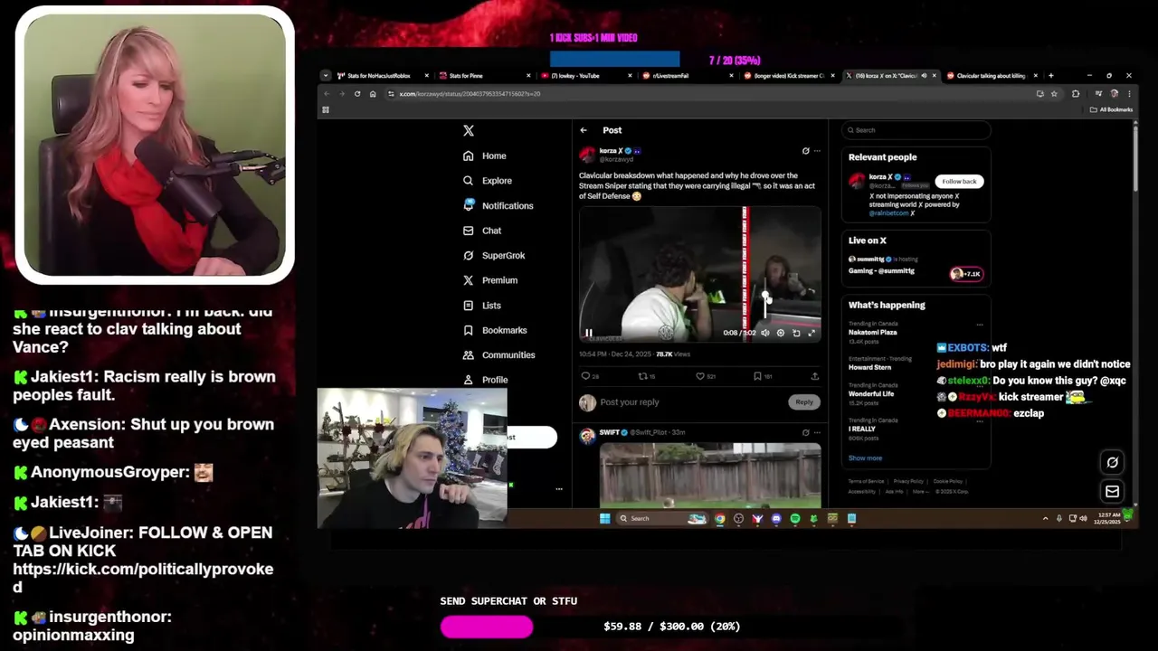Share korza's post via the share icon
The width and height of the screenshot is (1158, 651).
pos(814,376)
